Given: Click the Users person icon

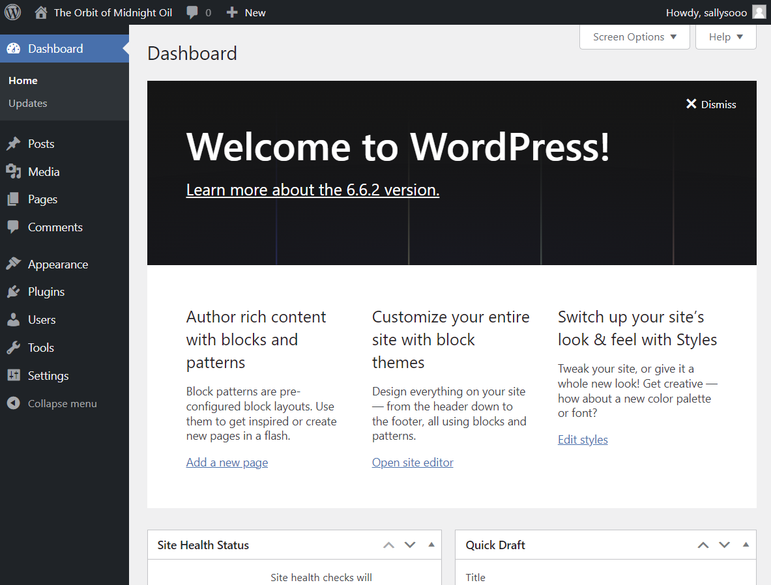Looking at the screenshot, I should pos(14,320).
